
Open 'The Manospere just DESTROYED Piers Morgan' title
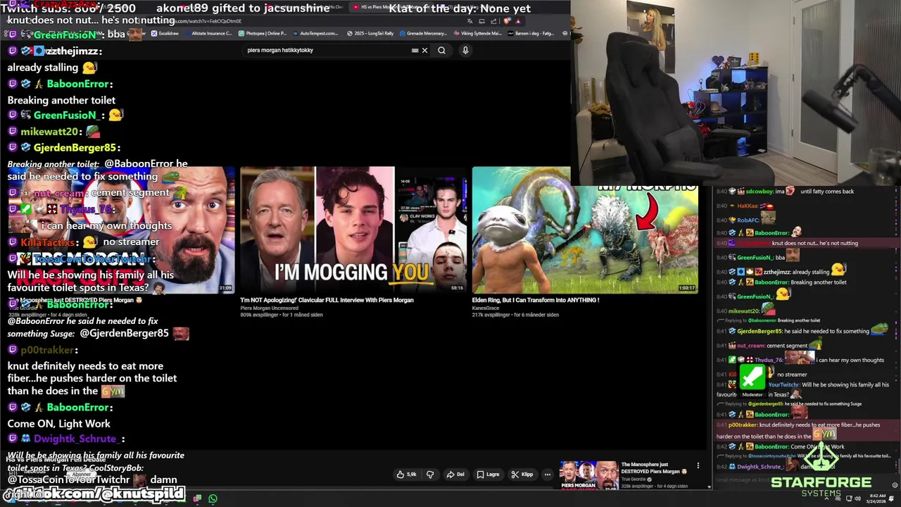654,468
